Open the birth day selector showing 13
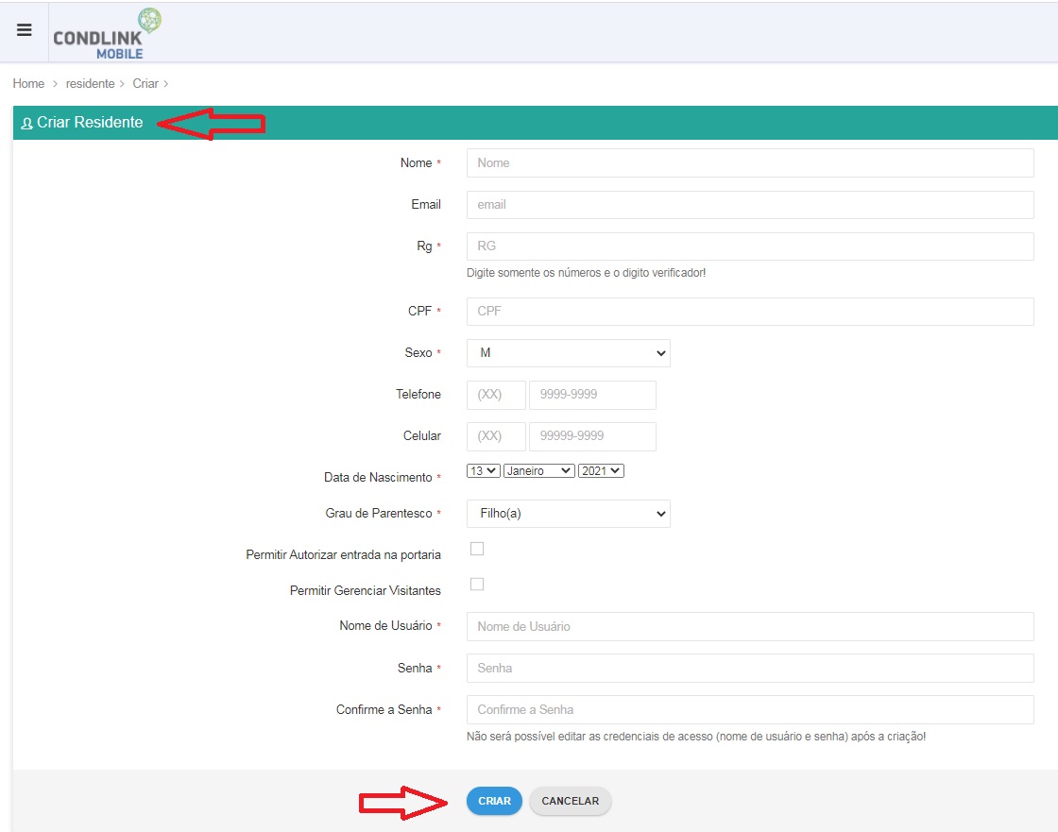1058x832 pixels. coord(483,471)
